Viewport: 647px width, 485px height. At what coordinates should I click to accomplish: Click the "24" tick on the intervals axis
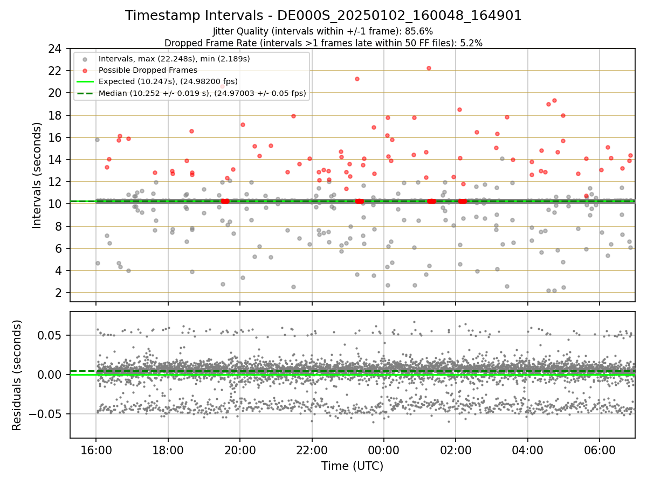(x=54, y=49)
